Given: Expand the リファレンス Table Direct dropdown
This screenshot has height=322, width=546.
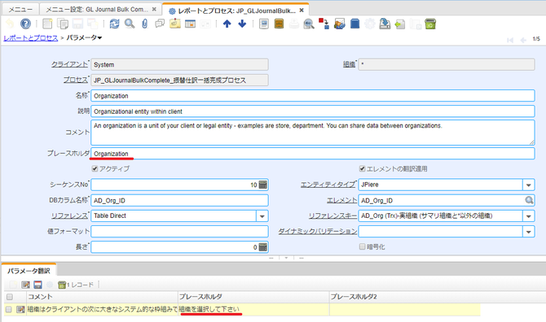Looking at the screenshot, I should [262, 215].
